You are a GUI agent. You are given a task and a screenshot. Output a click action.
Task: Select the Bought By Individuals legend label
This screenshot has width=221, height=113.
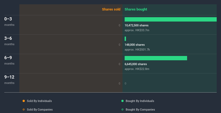(x=140, y=101)
